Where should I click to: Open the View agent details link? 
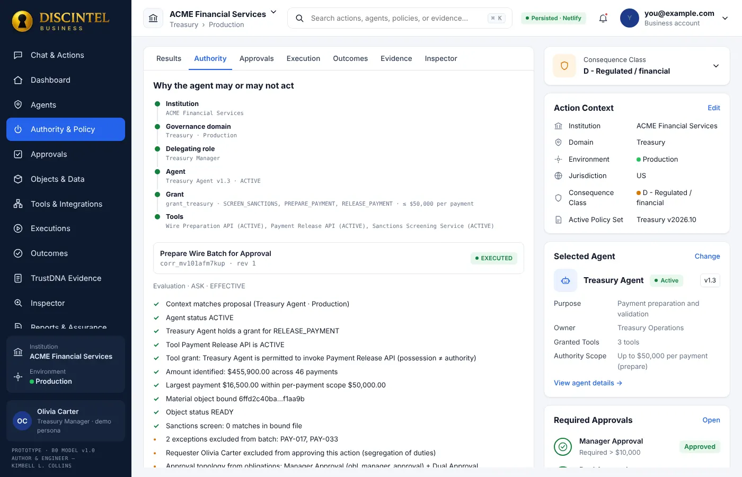(588, 383)
